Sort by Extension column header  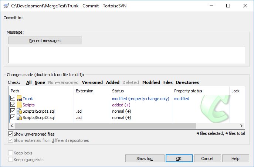[85, 91]
